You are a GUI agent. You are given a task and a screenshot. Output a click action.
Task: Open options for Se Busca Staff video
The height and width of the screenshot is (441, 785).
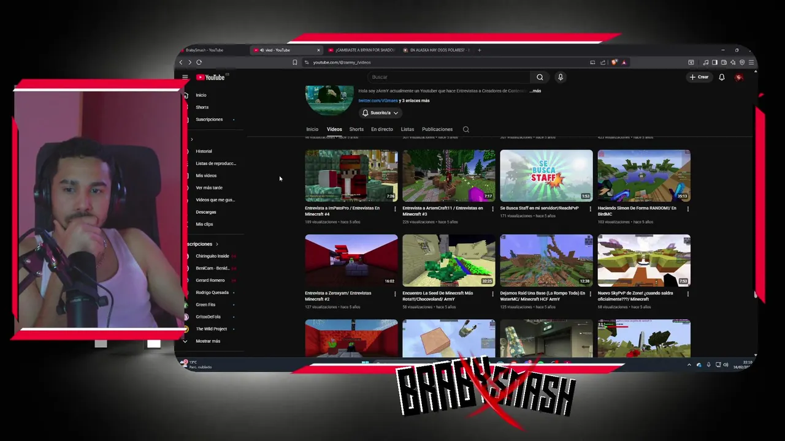590,209
